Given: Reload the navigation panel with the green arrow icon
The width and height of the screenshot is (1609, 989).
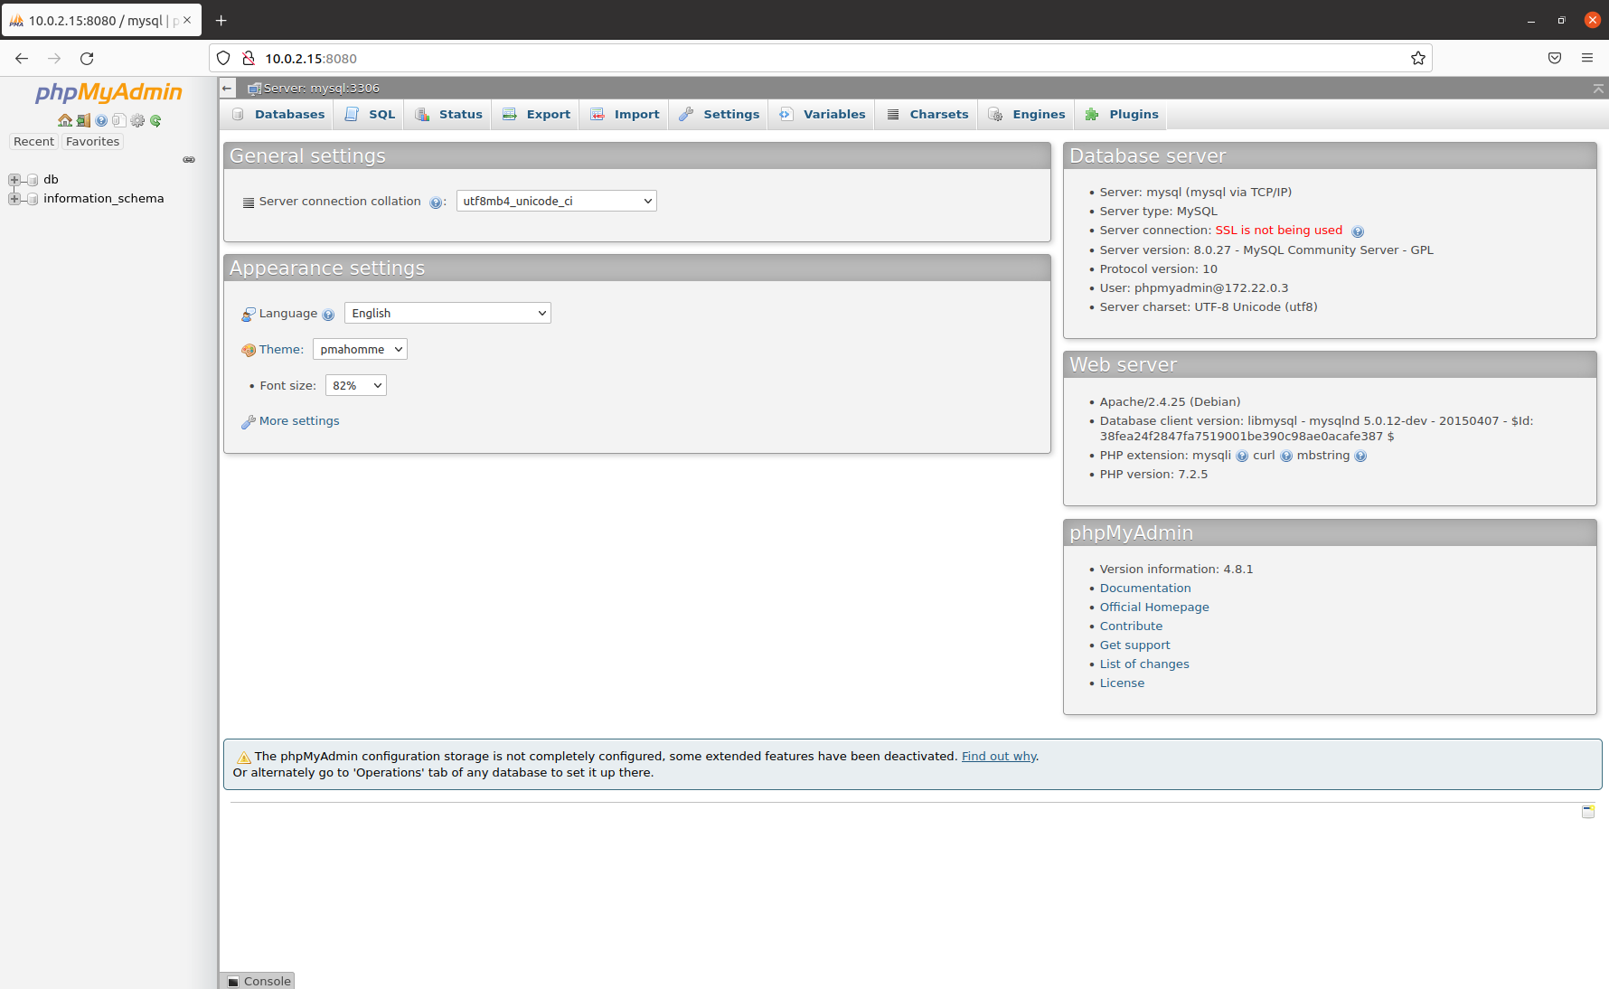Looking at the screenshot, I should (x=155, y=120).
